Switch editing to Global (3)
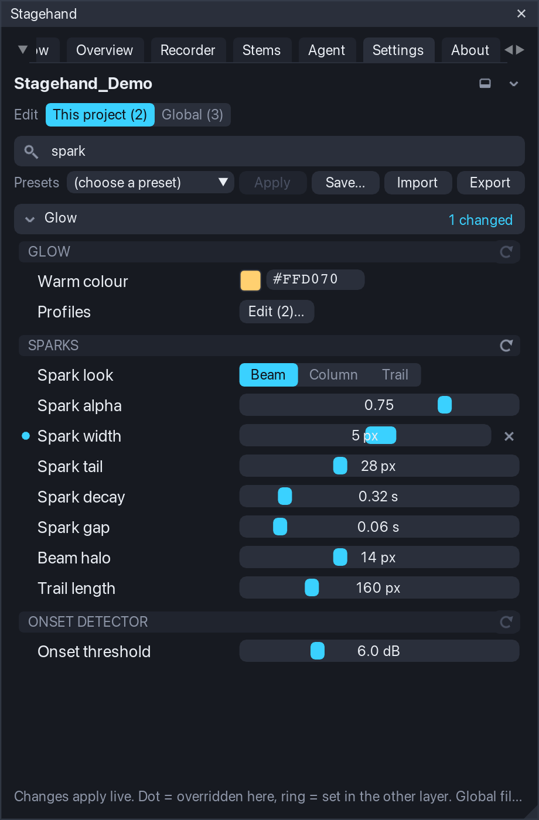This screenshot has width=539, height=820. [193, 115]
